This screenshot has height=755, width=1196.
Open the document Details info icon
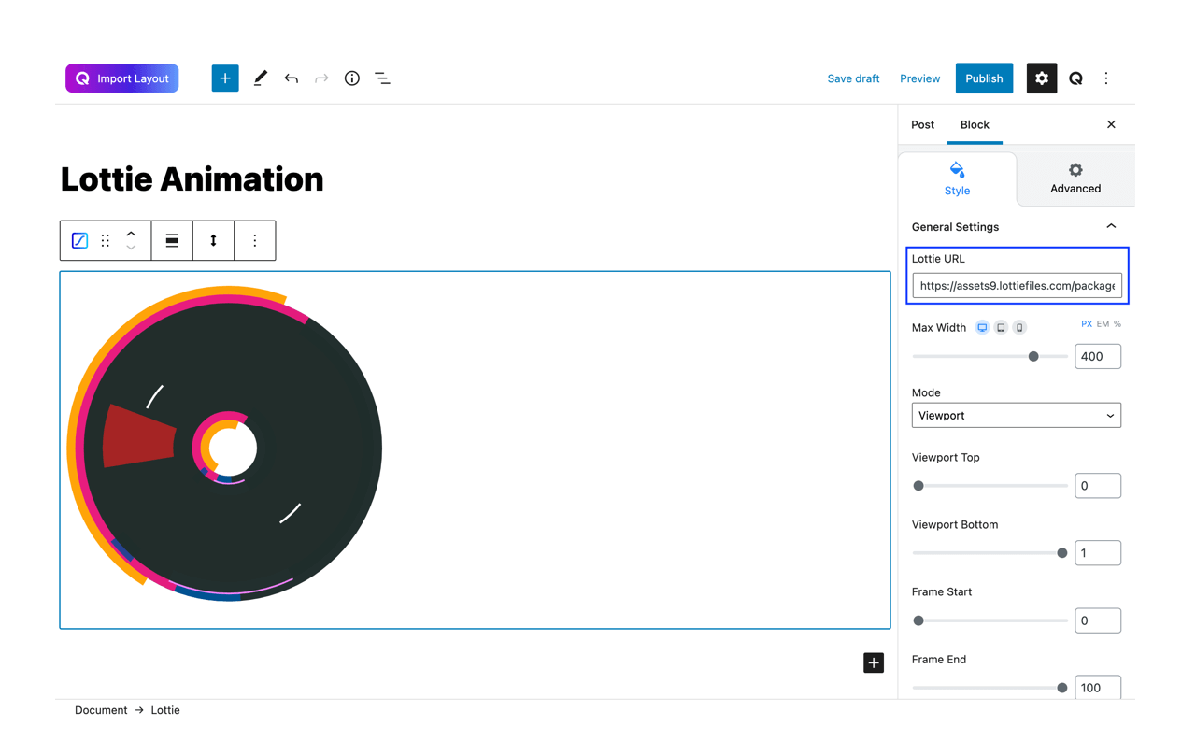tap(352, 78)
